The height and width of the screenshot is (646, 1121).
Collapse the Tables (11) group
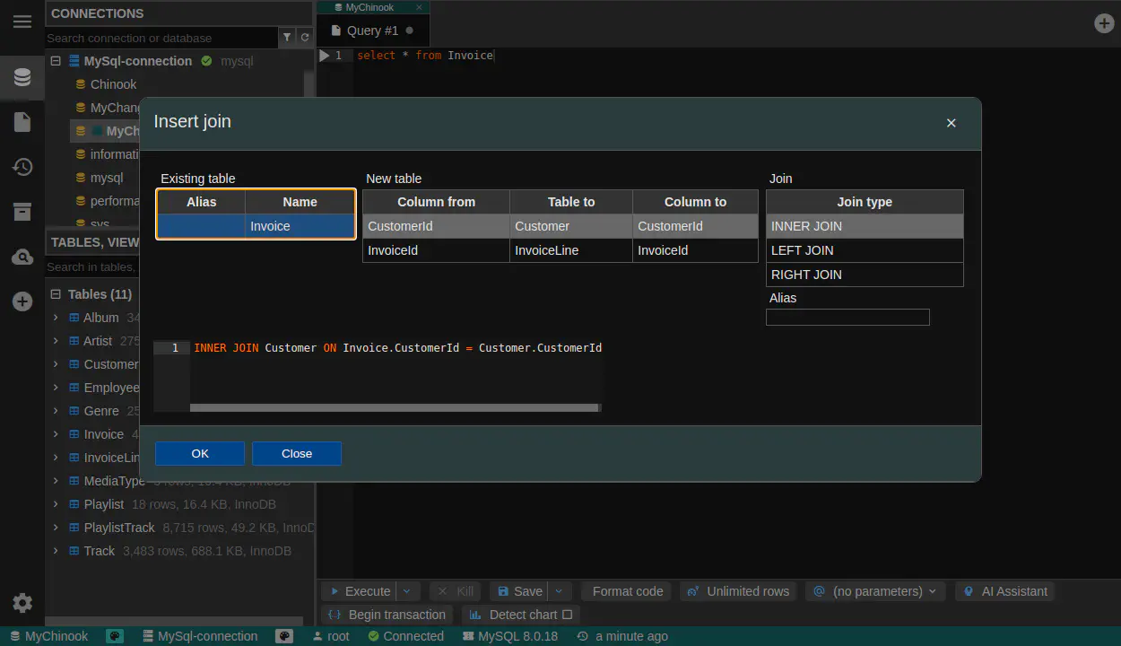pyautogui.click(x=56, y=294)
